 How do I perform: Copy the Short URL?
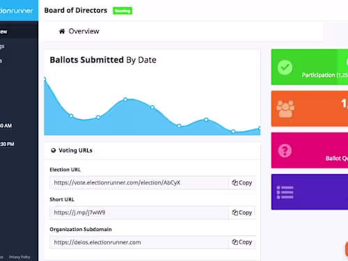coord(242,212)
